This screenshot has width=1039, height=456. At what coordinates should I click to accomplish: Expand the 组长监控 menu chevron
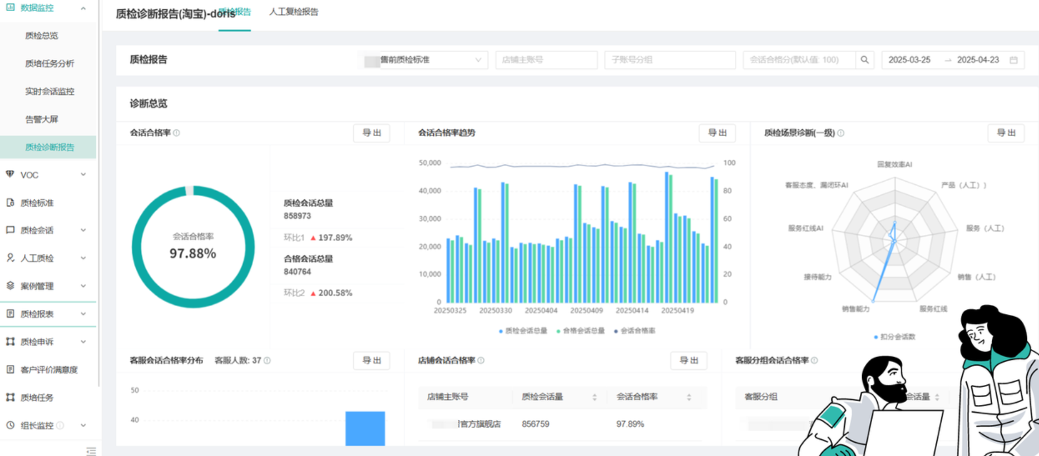[83, 425]
